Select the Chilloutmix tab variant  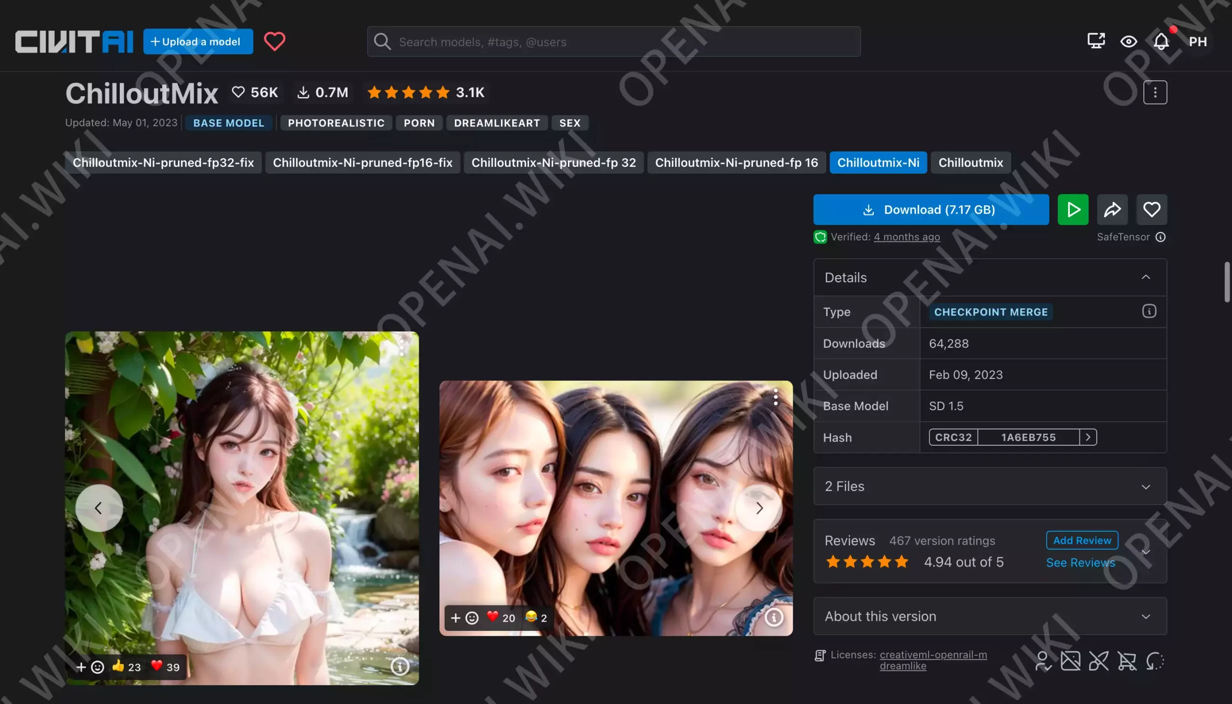point(971,162)
